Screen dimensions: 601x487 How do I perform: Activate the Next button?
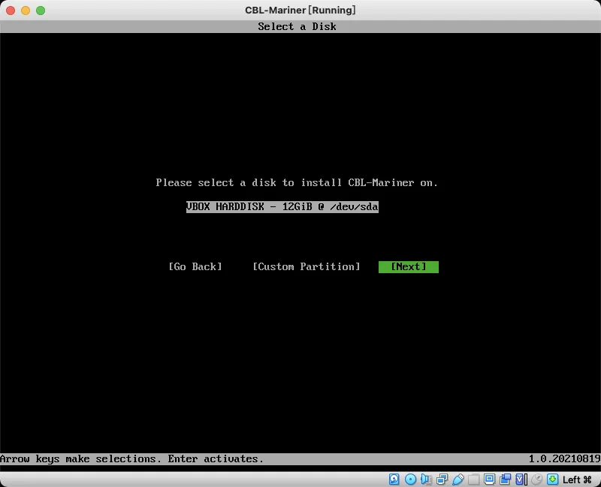coord(409,266)
